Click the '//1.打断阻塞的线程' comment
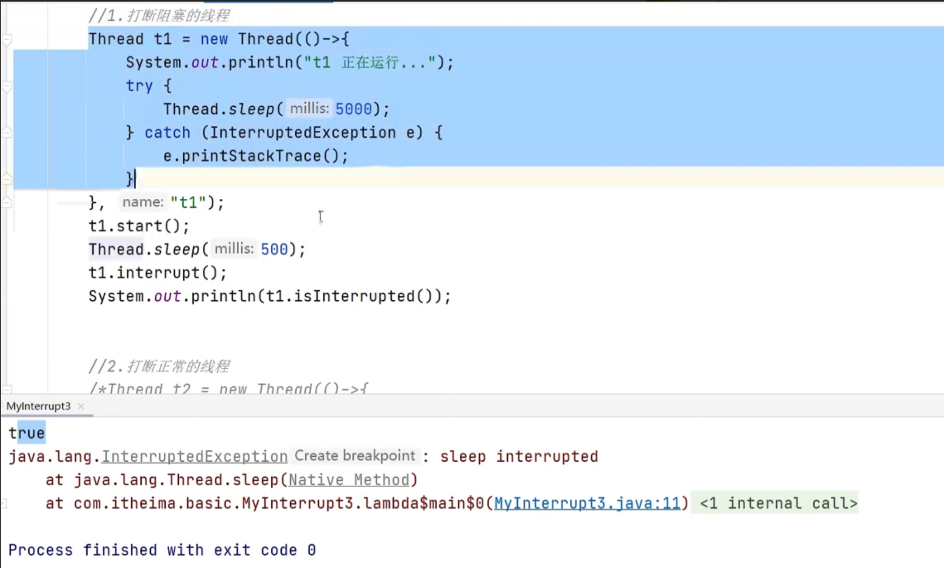This screenshot has width=944, height=568. coord(159,16)
